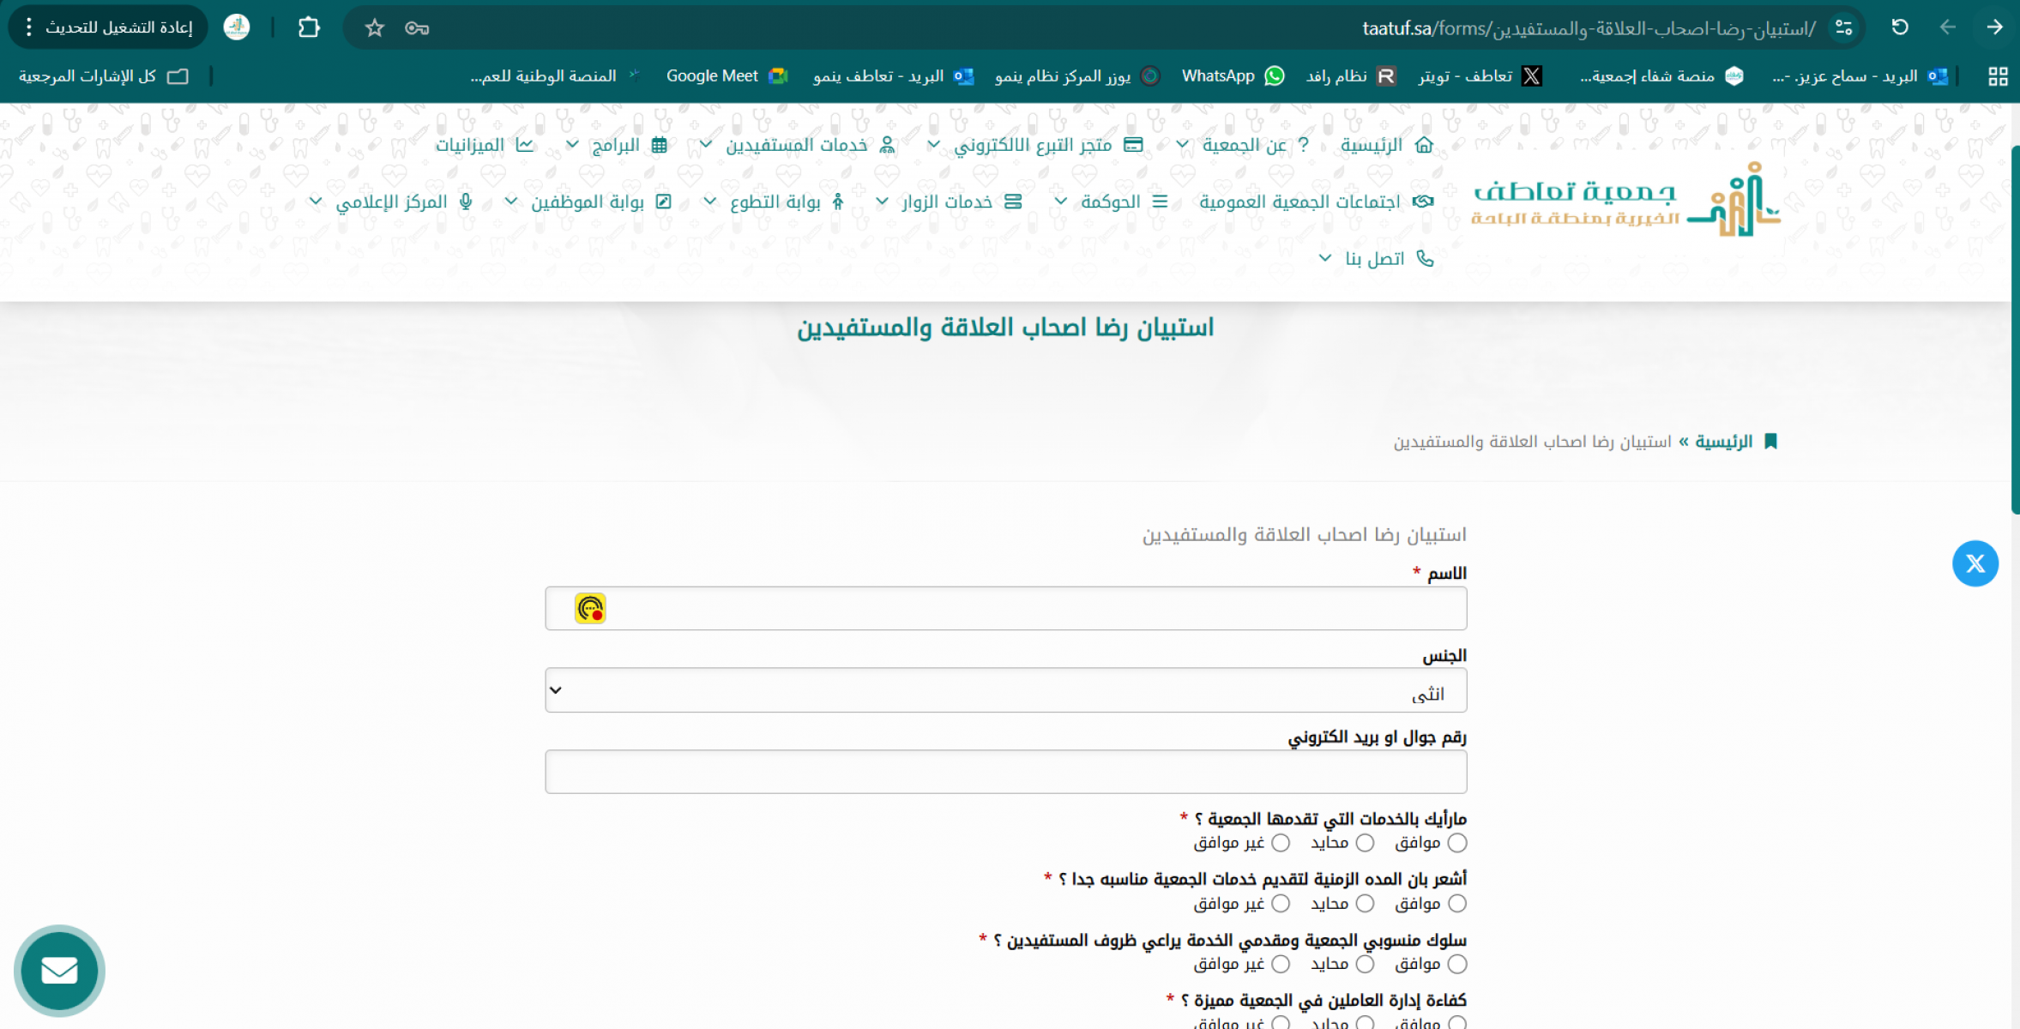This screenshot has width=2020, height=1029.
Task: Click the bookmark star icon in address bar
Action: 374,28
